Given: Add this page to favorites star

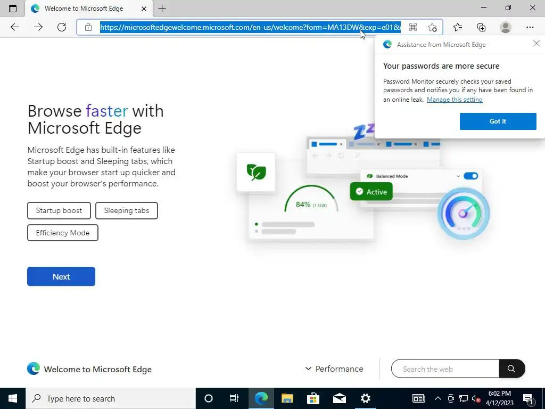Looking at the screenshot, I should point(432,27).
